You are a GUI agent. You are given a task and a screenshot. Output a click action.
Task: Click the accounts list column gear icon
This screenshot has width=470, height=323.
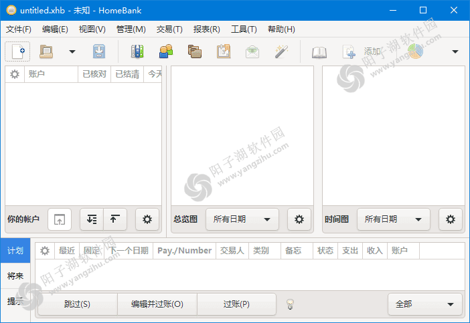point(14,74)
